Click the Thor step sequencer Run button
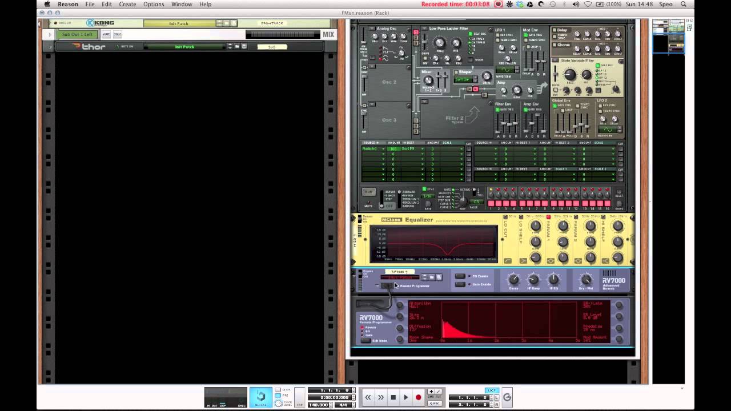Image resolution: width=731 pixels, height=411 pixels. (368, 192)
